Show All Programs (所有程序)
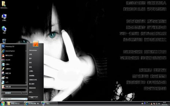Viewport: 170px width, 106px height. (14, 93)
